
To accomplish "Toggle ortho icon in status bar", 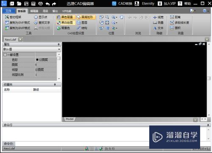I will [x=96, y=149].
